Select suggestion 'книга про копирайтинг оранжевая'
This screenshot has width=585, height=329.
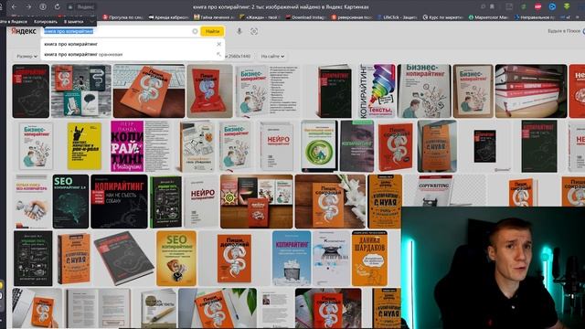point(83,55)
